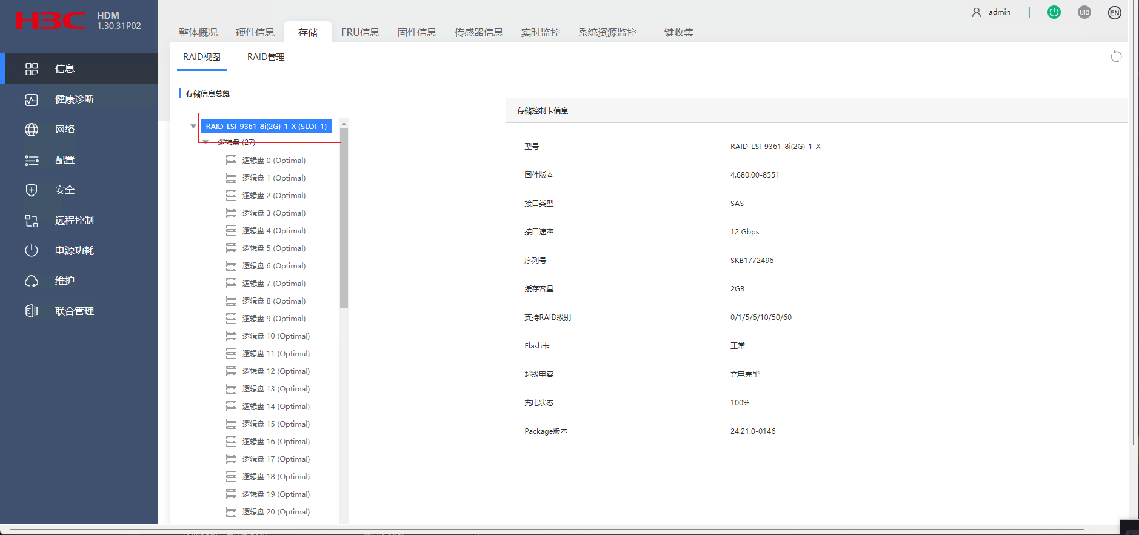This screenshot has width=1139, height=535.
Task: Collapse the RAID-LSI-9361 controller tree node
Action: pos(193,127)
